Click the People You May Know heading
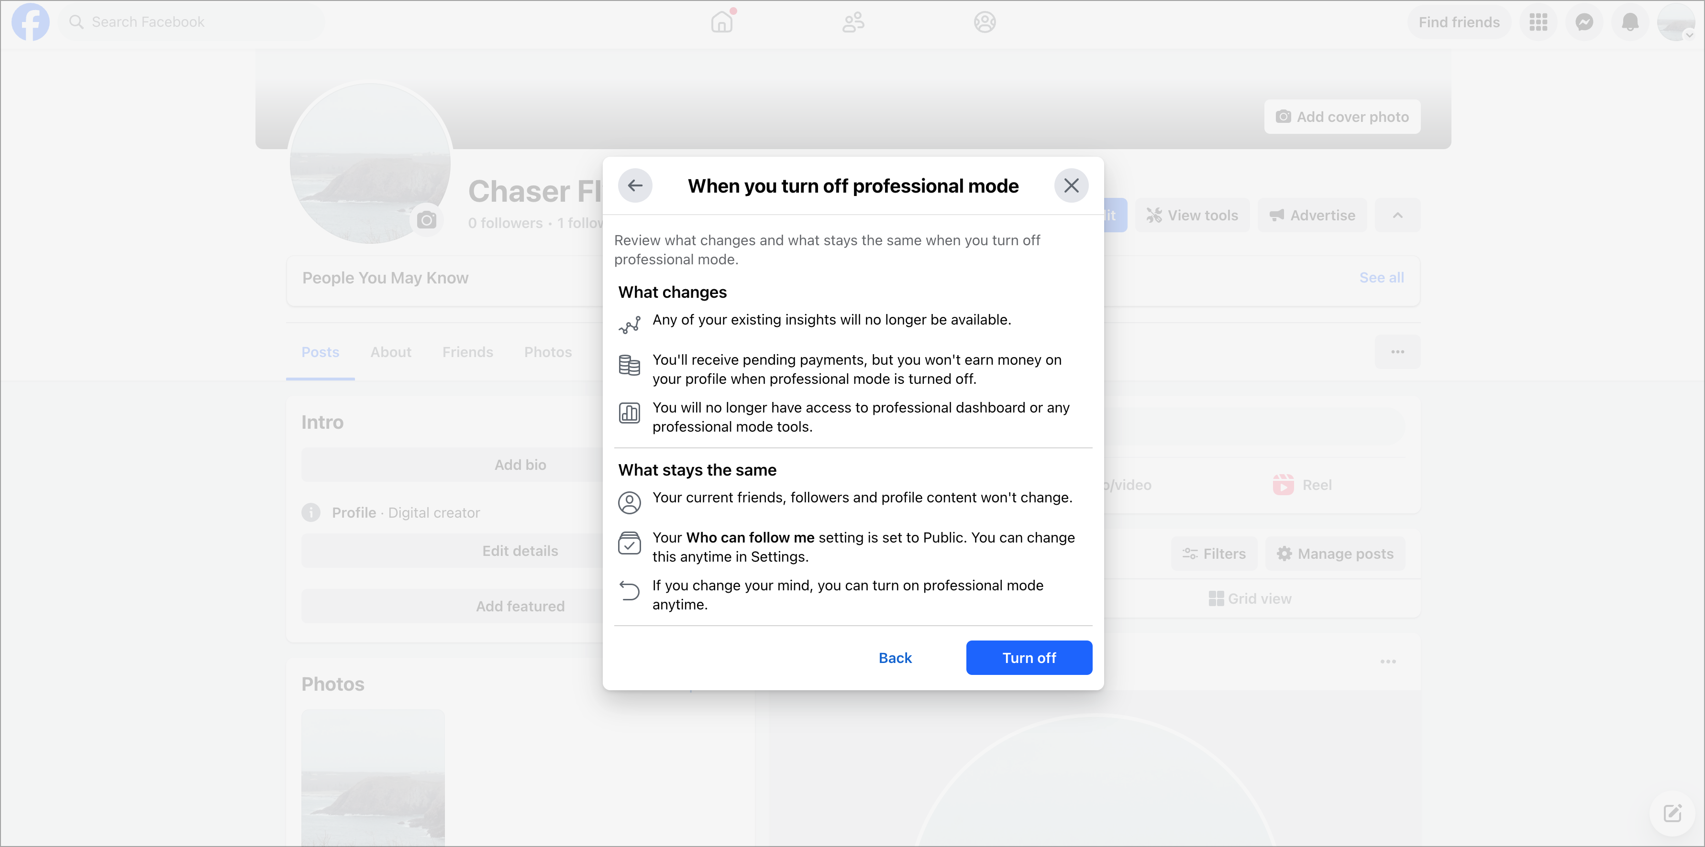The image size is (1705, 847). pyautogui.click(x=385, y=278)
